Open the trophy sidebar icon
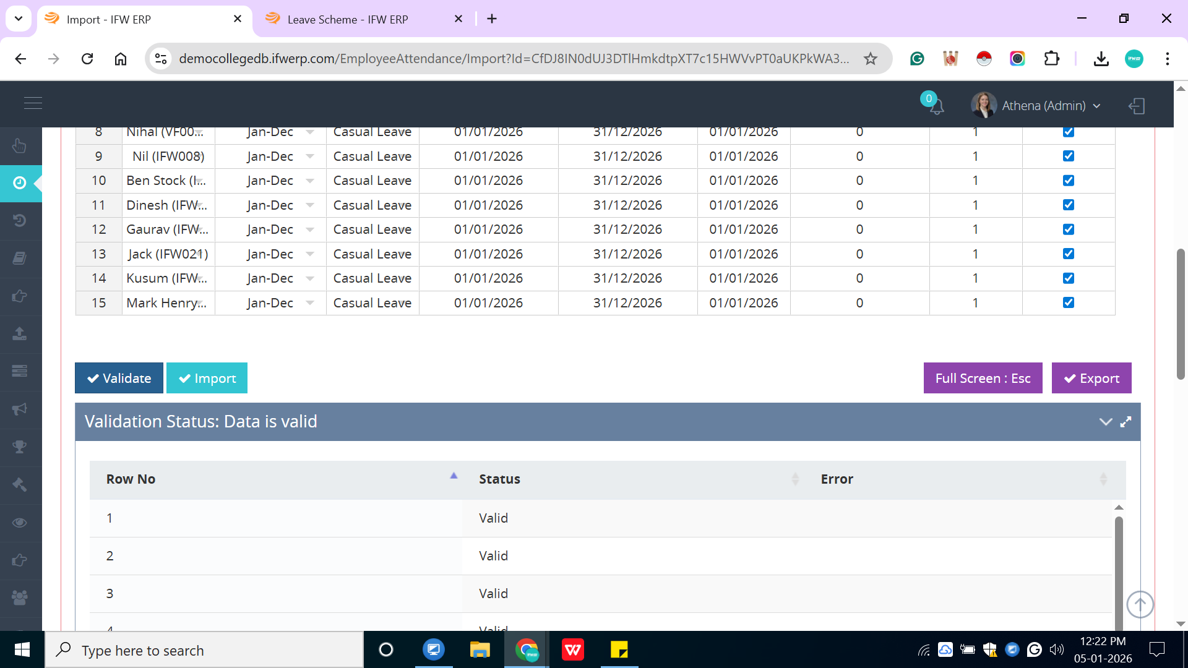The width and height of the screenshot is (1188, 668). pyautogui.click(x=20, y=447)
